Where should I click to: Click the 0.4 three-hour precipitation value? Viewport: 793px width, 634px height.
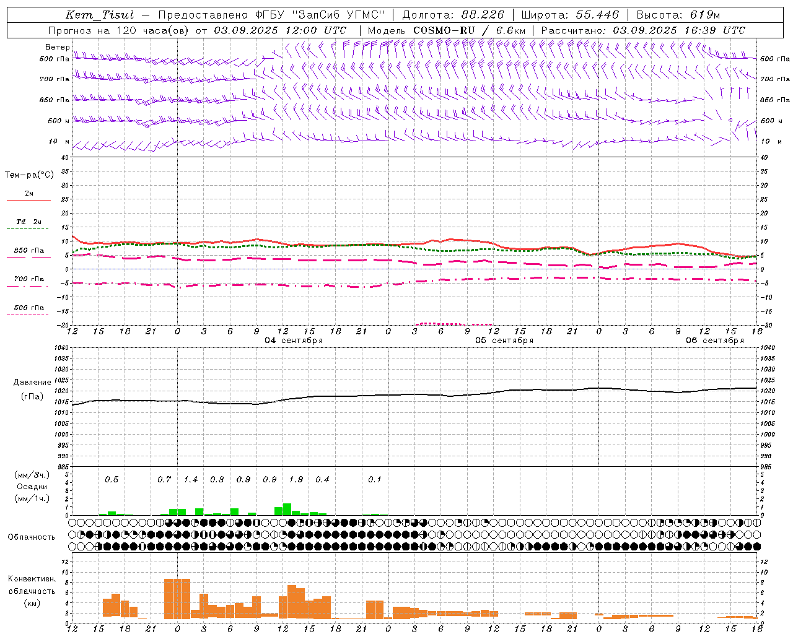(322, 480)
